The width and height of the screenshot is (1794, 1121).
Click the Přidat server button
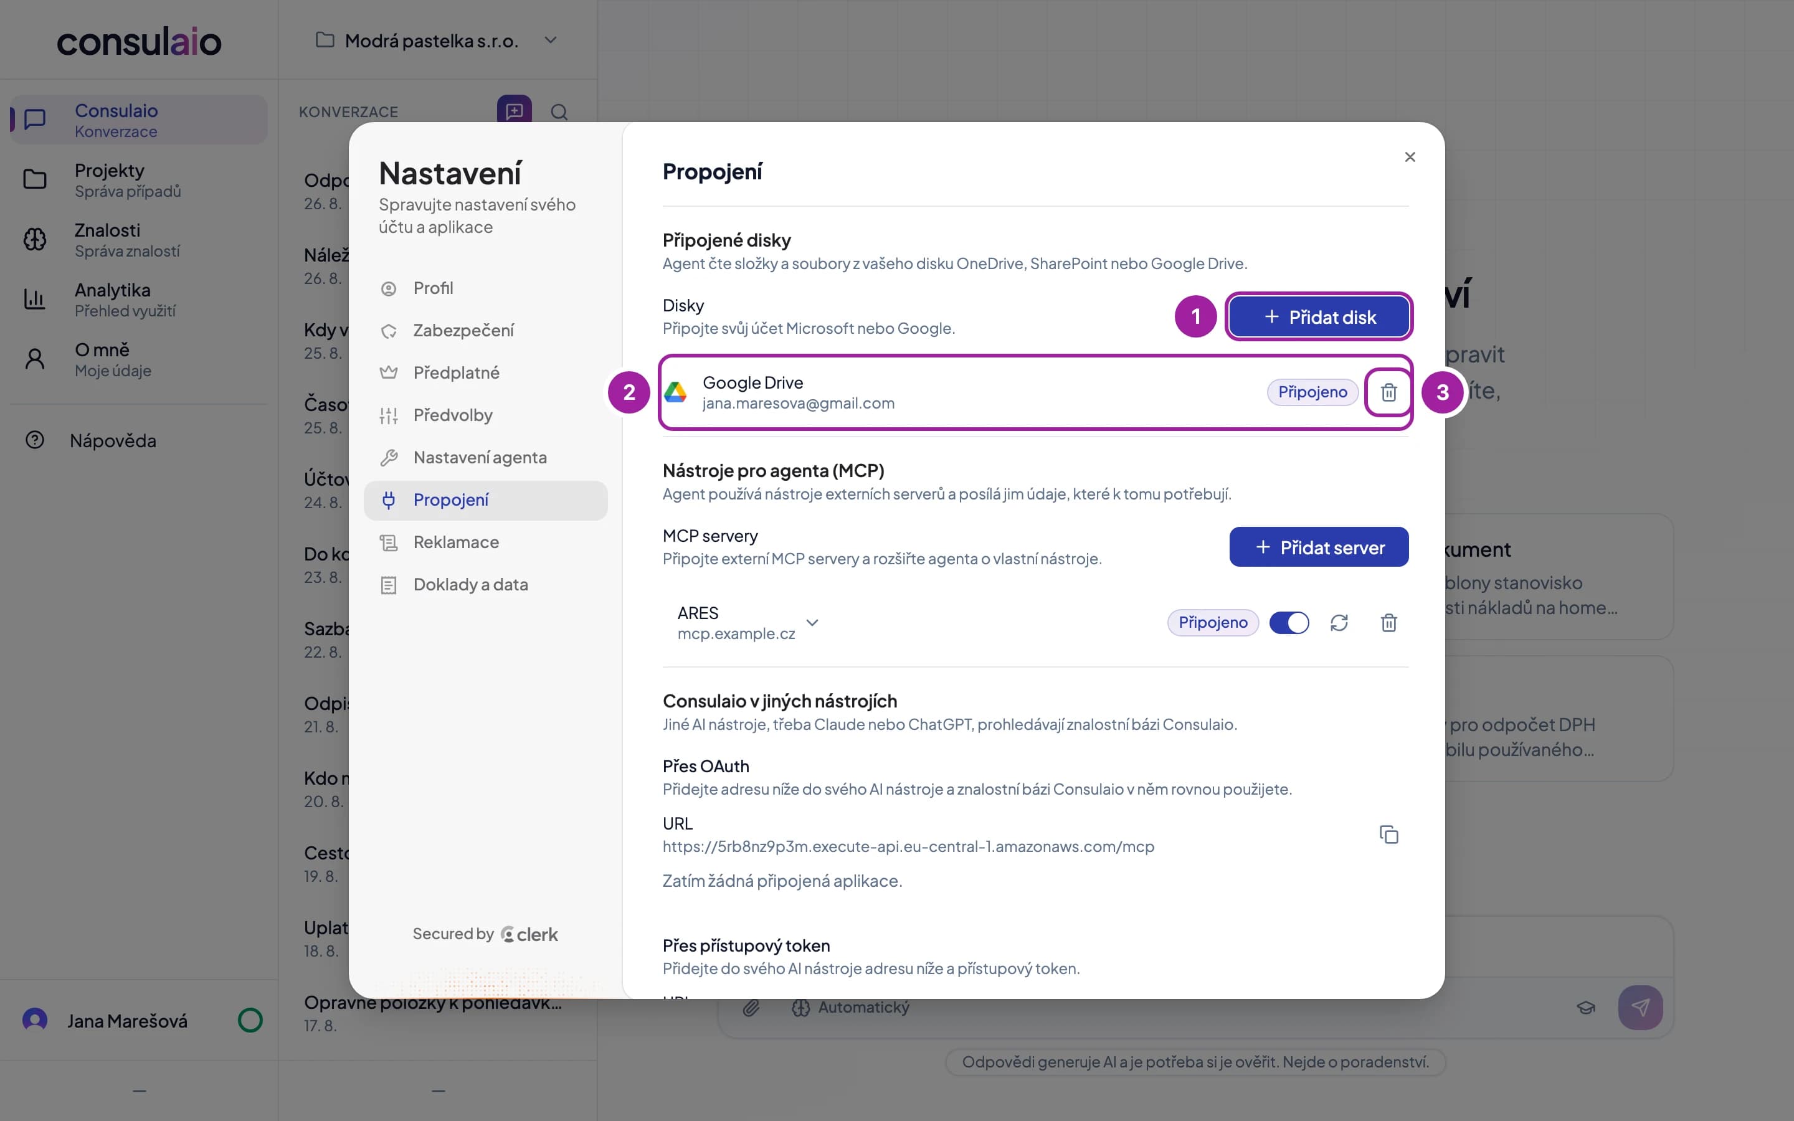tap(1318, 547)
